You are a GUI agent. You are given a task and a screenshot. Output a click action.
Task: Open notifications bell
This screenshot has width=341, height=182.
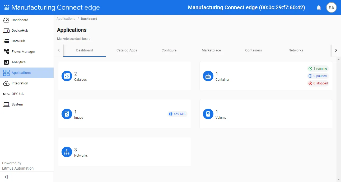319,8
